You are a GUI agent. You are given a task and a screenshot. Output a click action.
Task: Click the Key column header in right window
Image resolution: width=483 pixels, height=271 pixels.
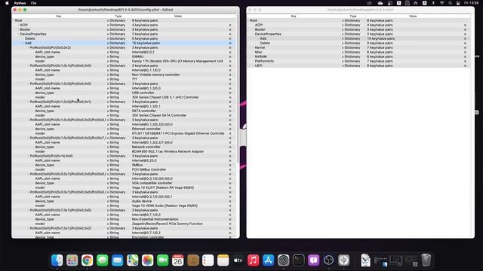[x=294, y=16]
